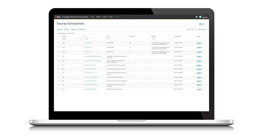Viewport: 263px width, 140px height.
Task: Click the BMC logo in header
Action: coord(58,17)
